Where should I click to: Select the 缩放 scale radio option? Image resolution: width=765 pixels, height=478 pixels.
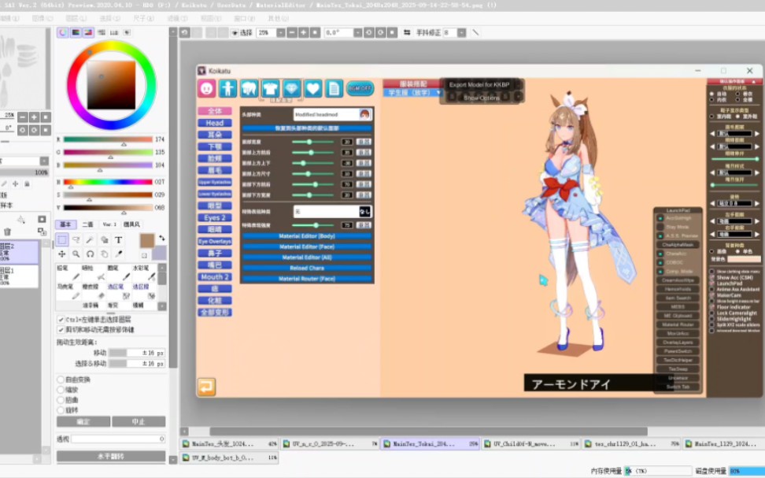point(61,390)
